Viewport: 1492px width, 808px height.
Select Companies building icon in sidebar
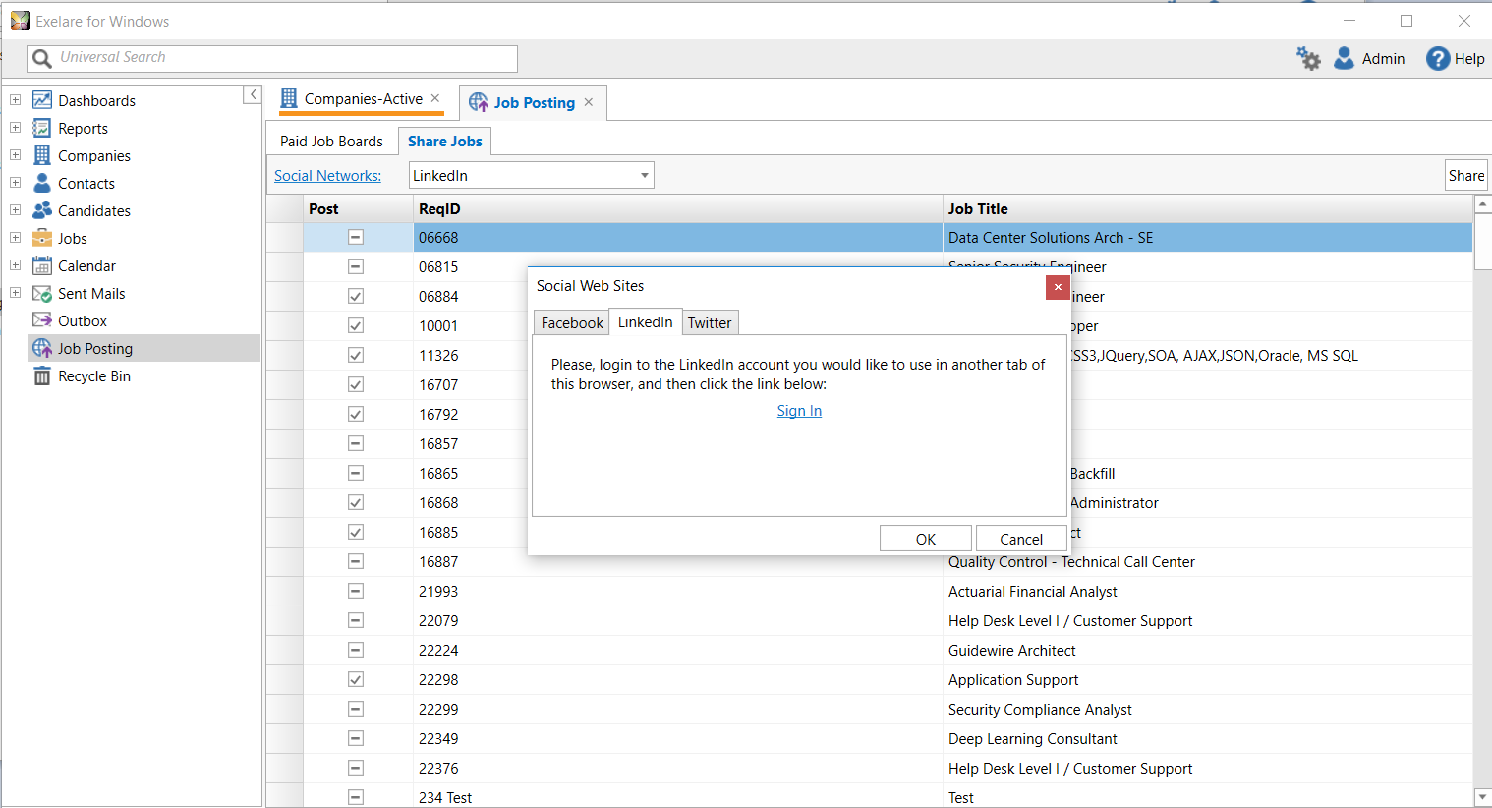(42, 155)
